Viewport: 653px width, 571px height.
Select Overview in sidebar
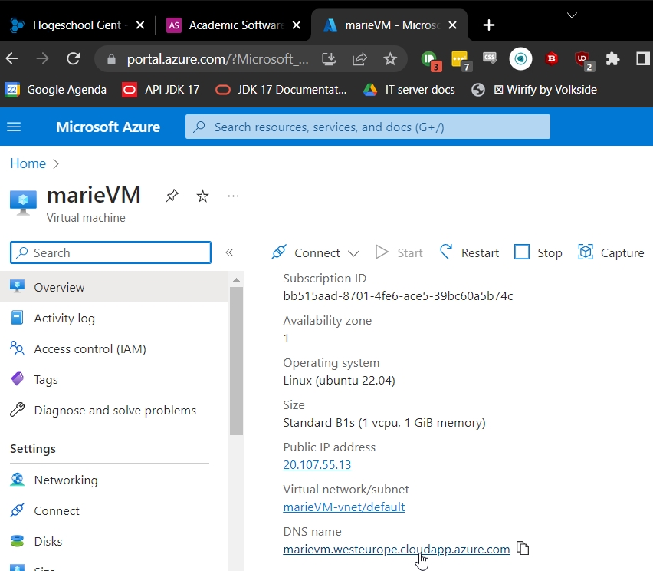point(114,287)
